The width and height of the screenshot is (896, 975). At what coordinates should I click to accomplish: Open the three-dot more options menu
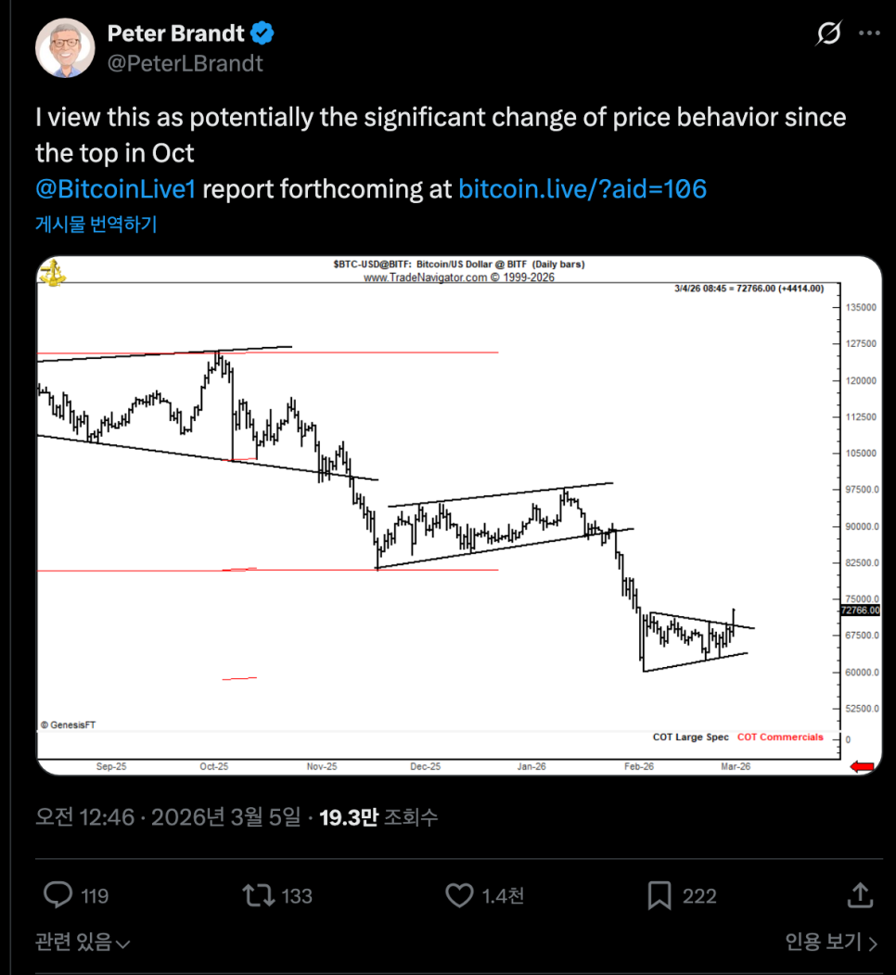(869, 34)
